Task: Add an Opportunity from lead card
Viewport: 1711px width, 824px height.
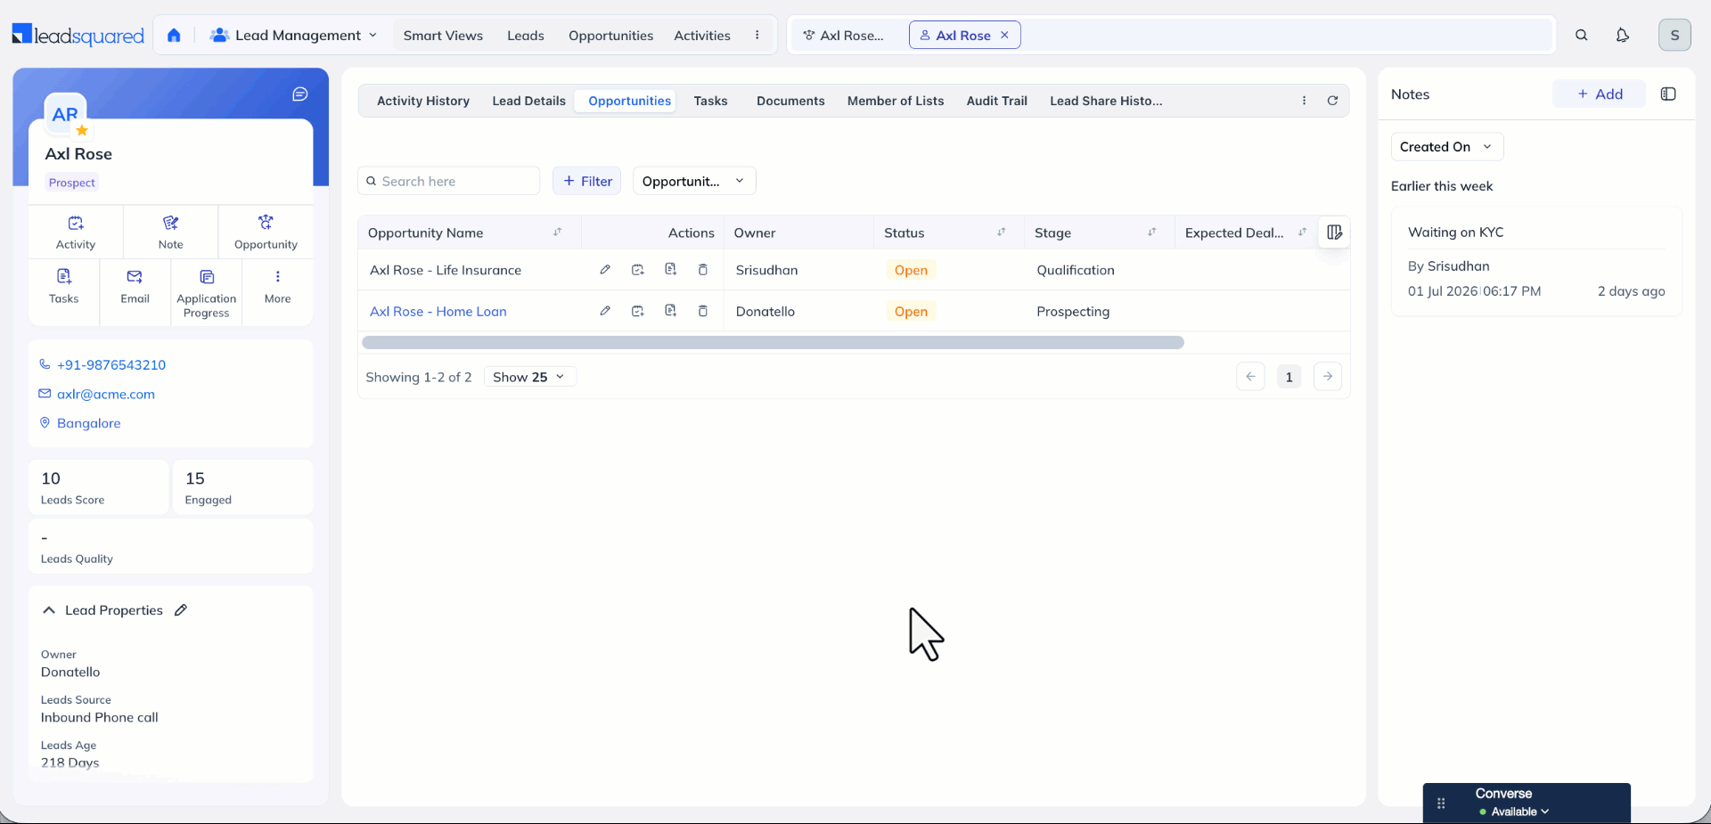Action: (266, 232)
